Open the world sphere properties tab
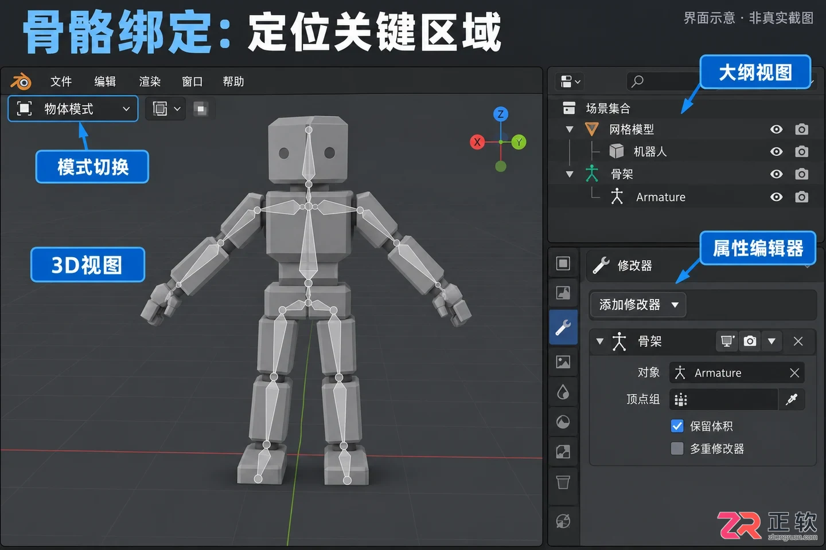This screenshot has height=550, width=826. 563,422
